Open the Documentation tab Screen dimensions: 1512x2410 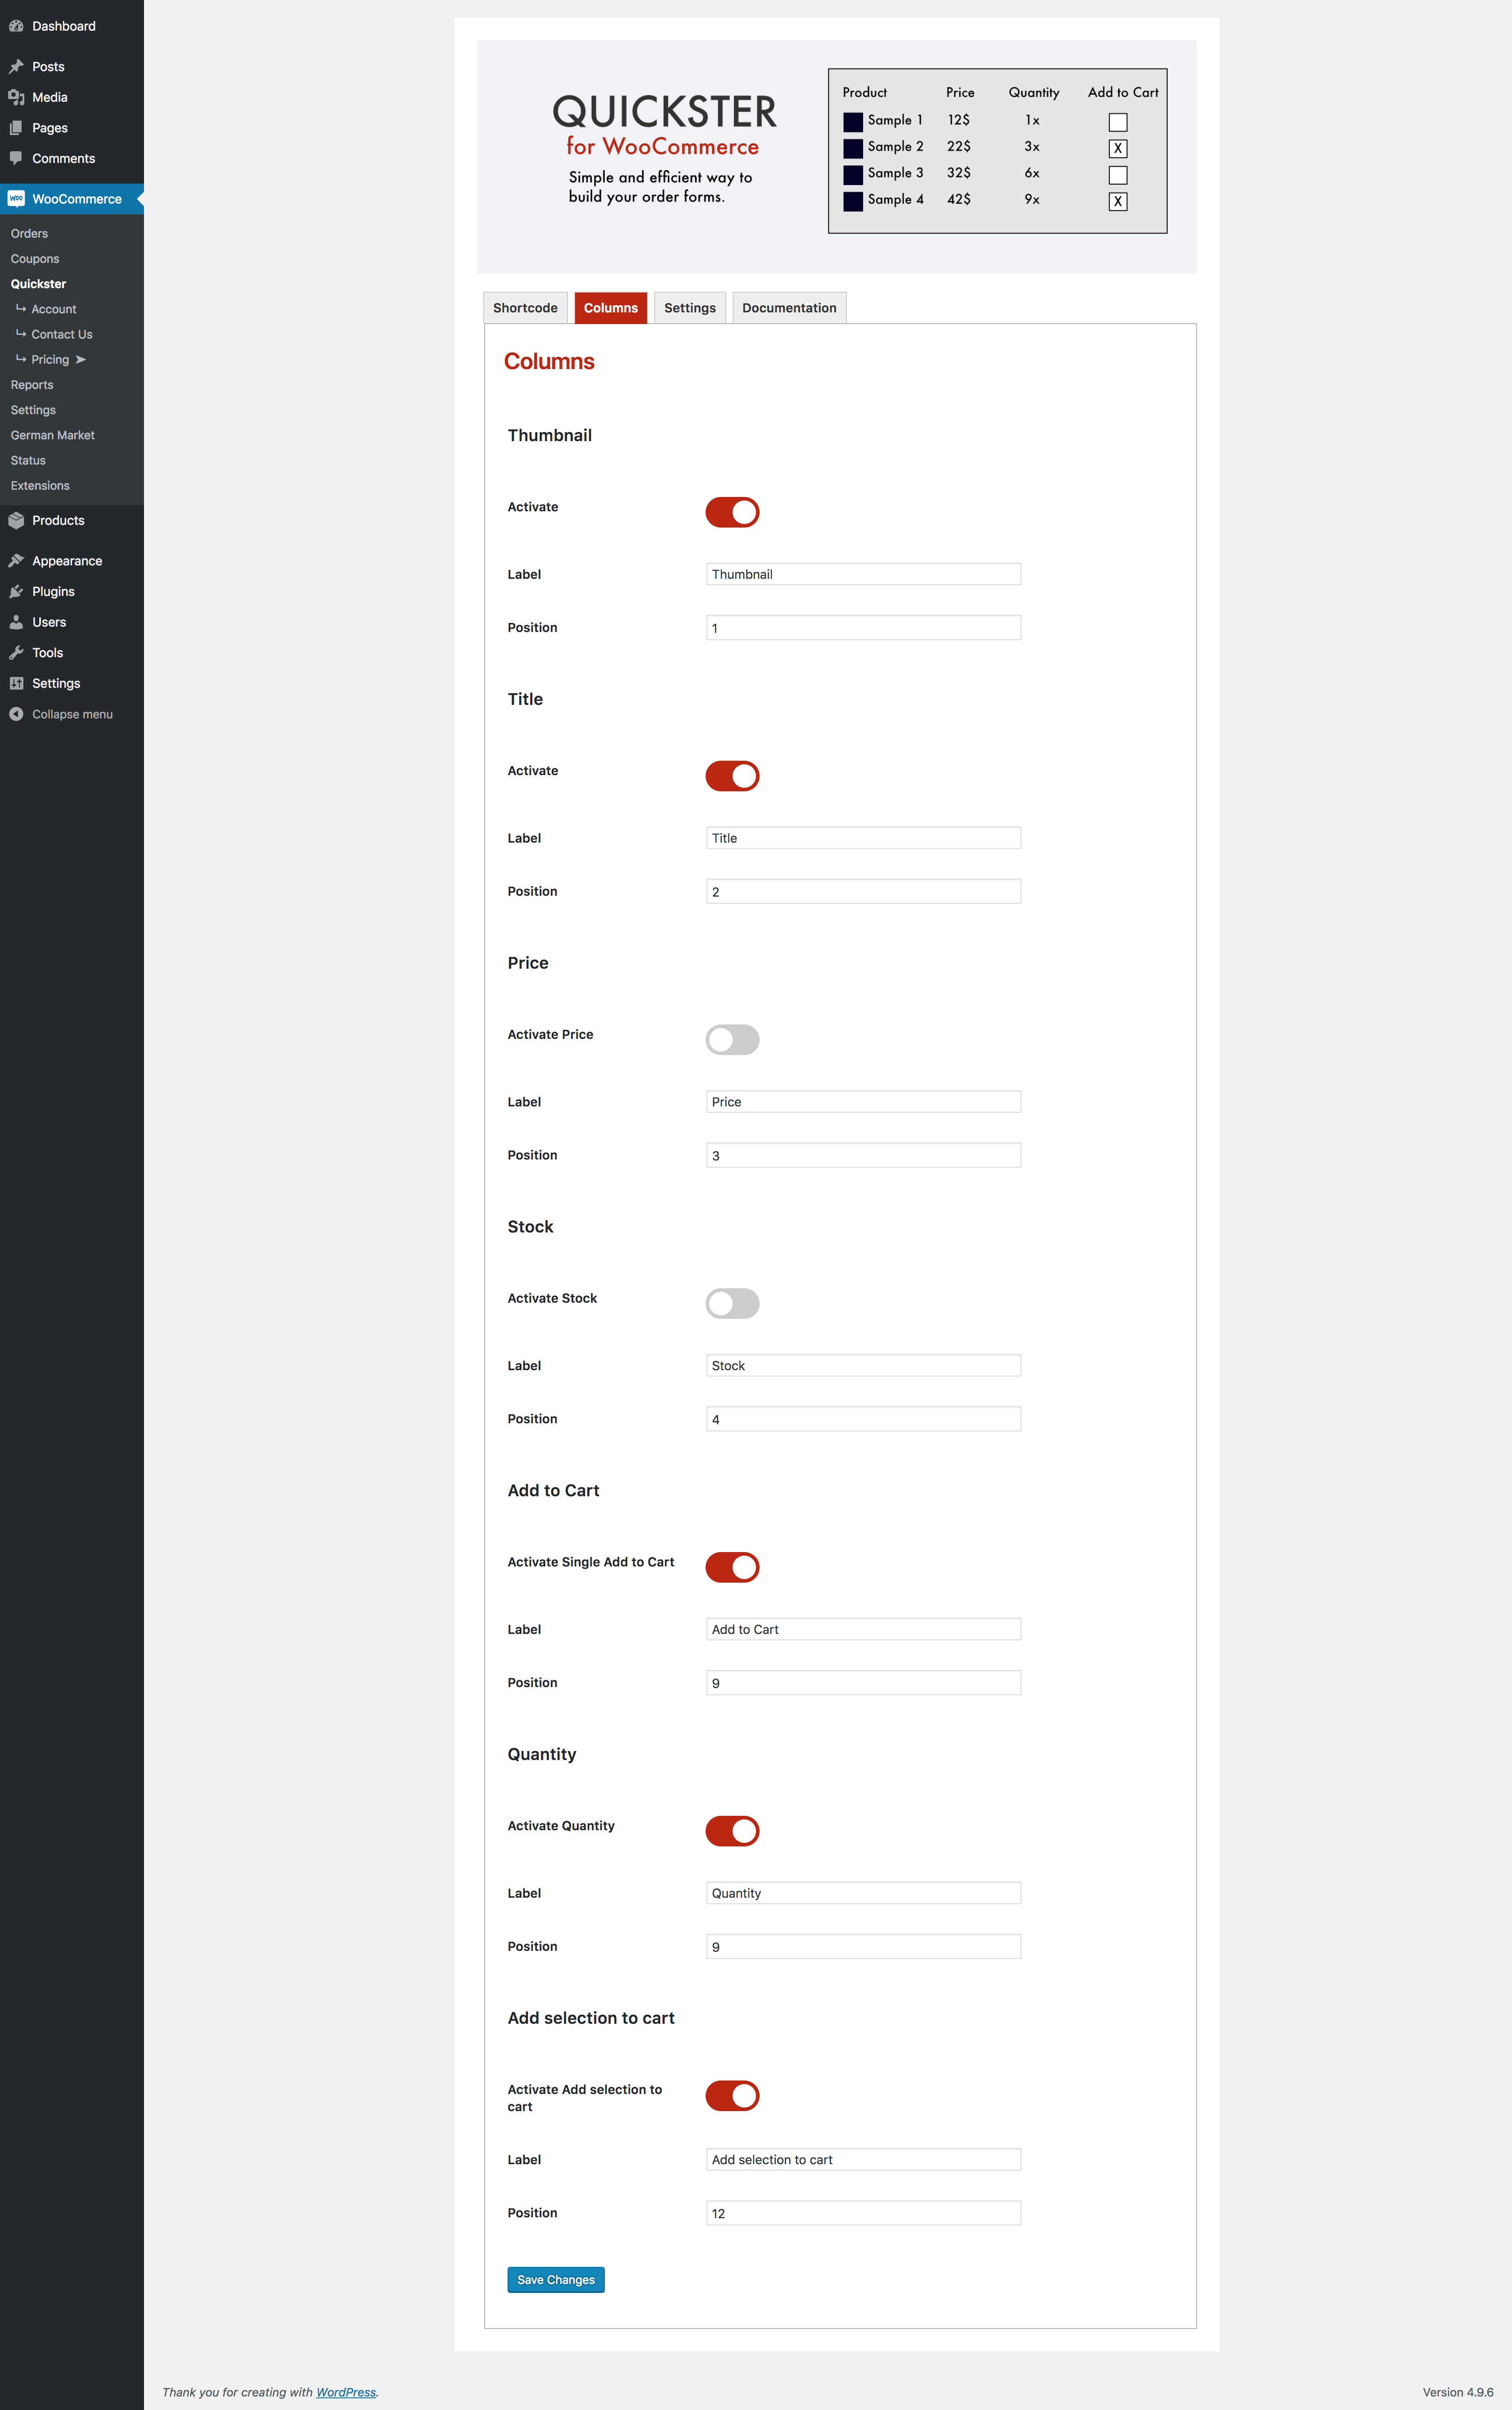789,308
